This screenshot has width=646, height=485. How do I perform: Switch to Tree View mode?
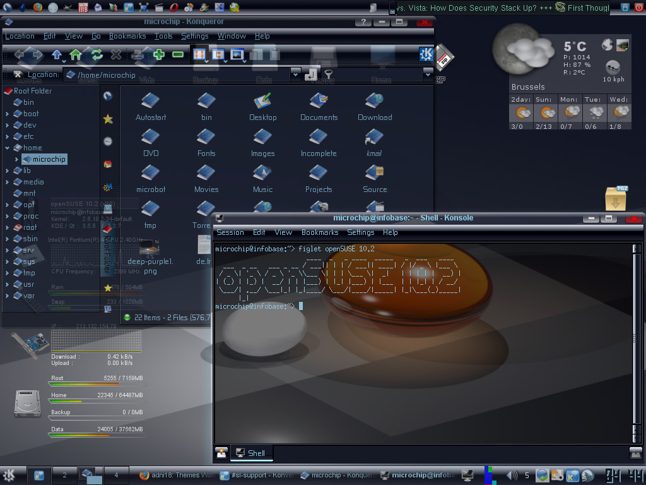click(x=218, y=54)
